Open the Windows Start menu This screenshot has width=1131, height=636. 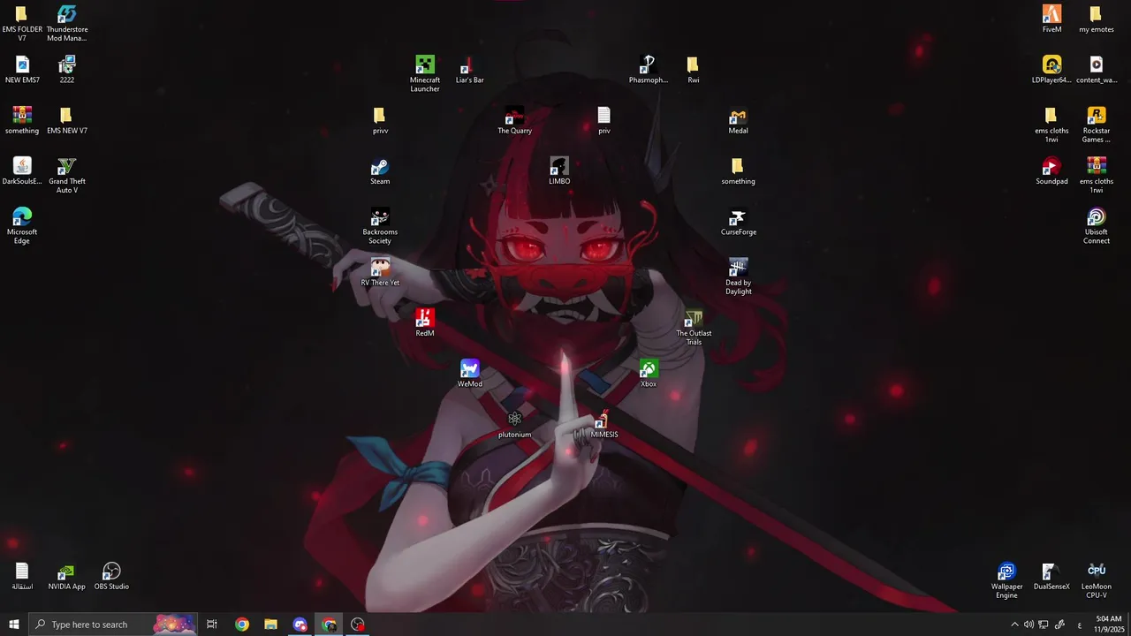[14, 625]
